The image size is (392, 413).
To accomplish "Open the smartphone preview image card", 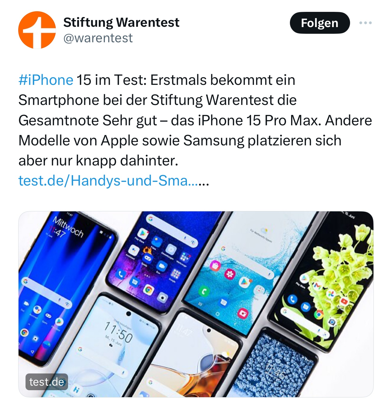I will point(196,304).
